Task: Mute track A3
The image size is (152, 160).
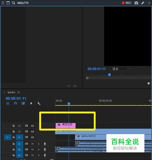Action: 33,155
